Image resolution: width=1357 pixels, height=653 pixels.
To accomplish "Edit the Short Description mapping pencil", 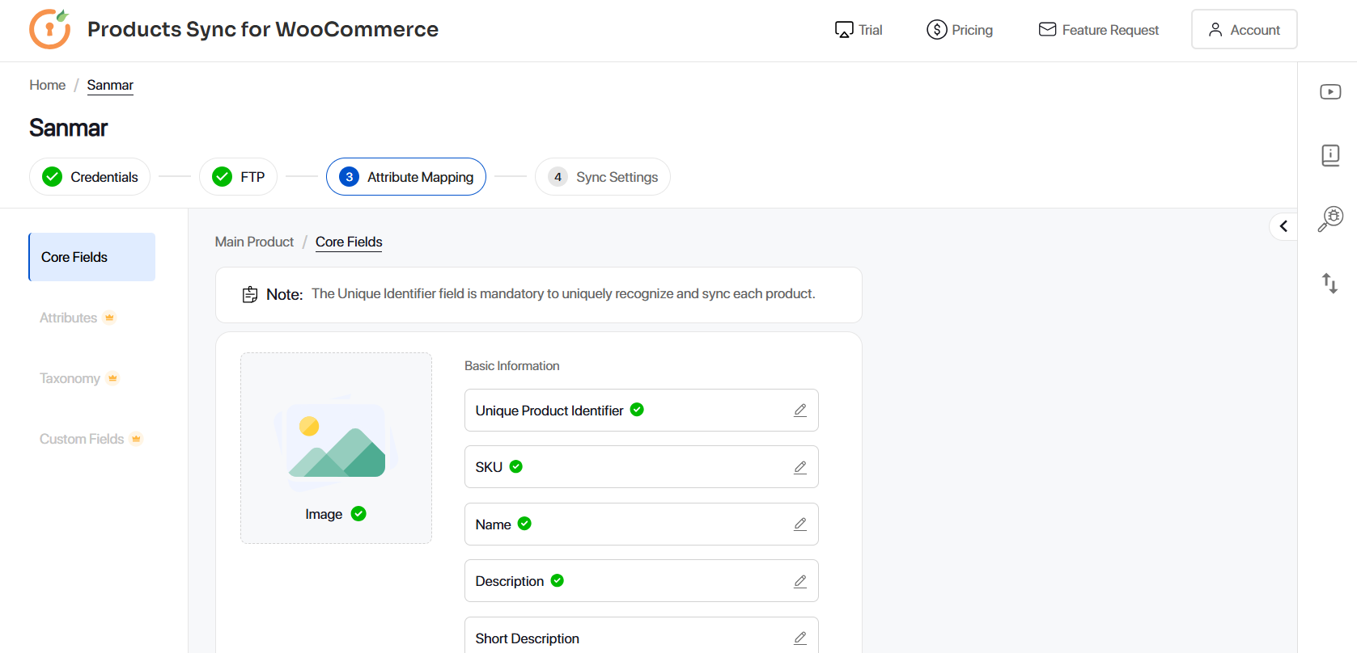I will click(x=799, y=638).
